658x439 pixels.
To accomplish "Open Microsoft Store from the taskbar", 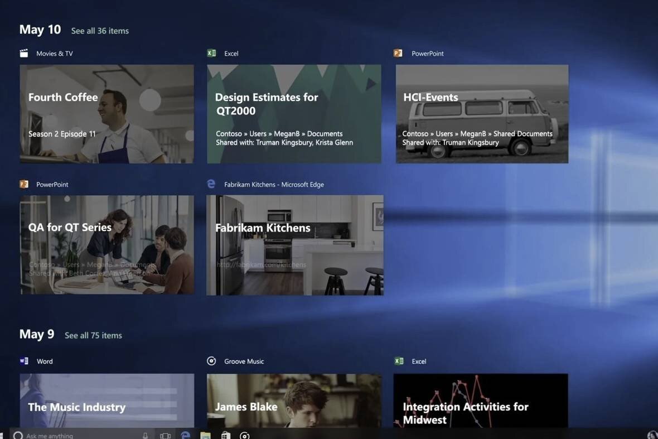I will point(225,436).
